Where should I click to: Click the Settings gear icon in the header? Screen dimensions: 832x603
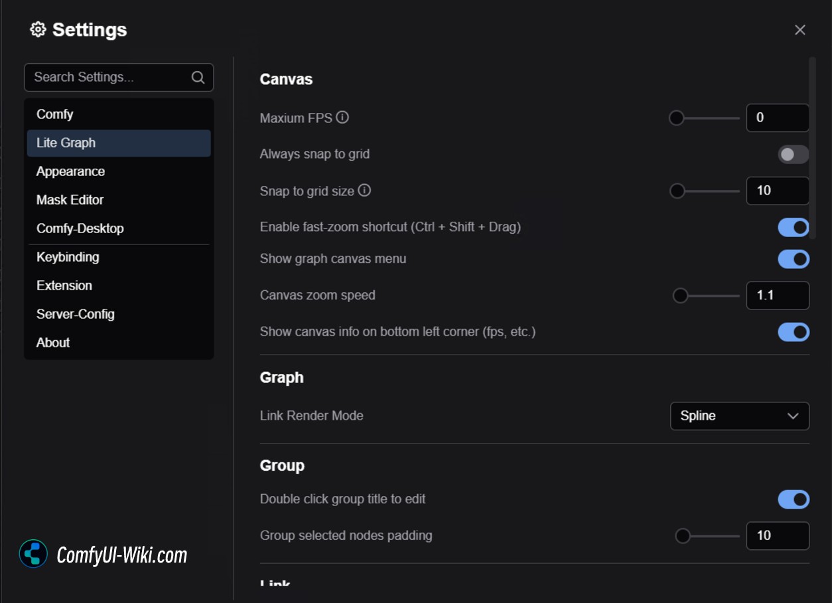coord(38,29)
